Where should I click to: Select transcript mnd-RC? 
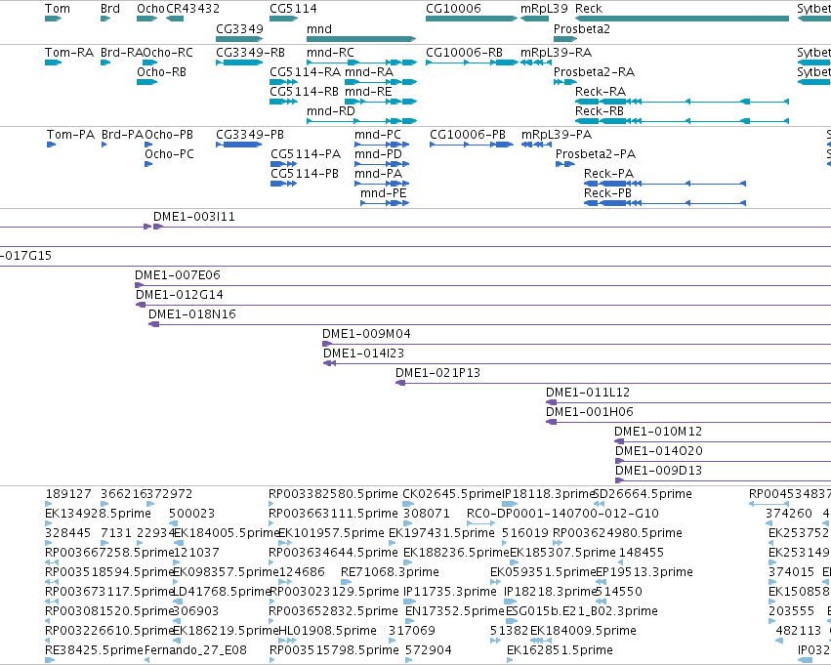361,62
